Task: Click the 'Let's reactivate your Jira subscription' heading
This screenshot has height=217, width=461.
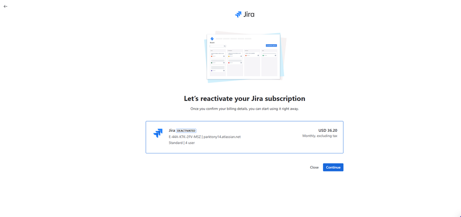Action: tap(245, 99)
